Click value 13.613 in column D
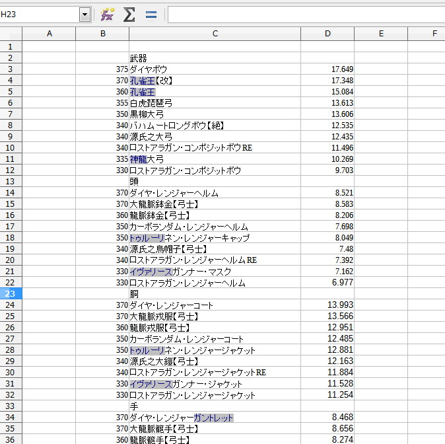The width and height of the screenshot is (445, 444). pyautogui.click(x=342, y=103)
